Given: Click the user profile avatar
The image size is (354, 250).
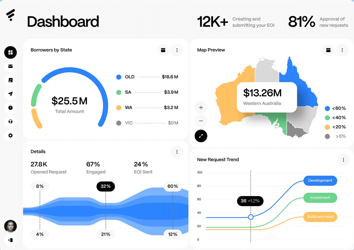Looking at the screenshot, I should 10,226.
